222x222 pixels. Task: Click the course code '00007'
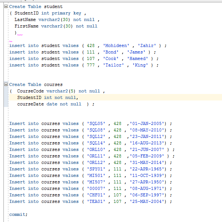pyautogui.click(x=96, y=189)
